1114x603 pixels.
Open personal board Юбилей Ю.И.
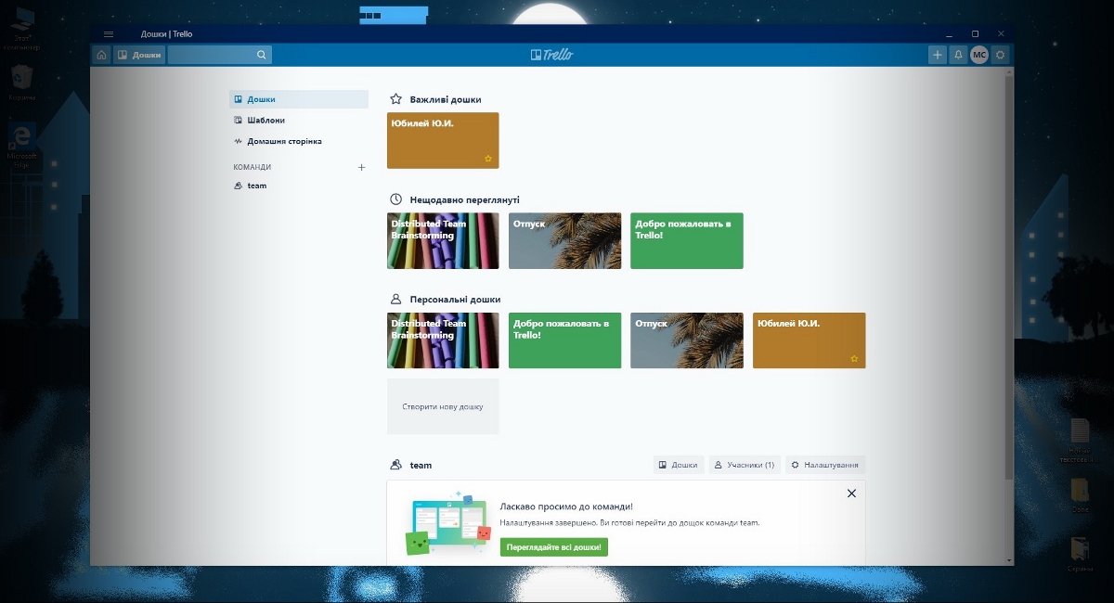[x=809, y=340]
